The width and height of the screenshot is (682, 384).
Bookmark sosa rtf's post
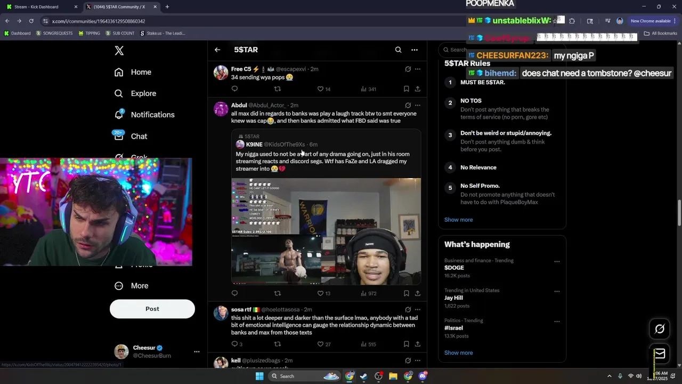(x=406, y=344)
